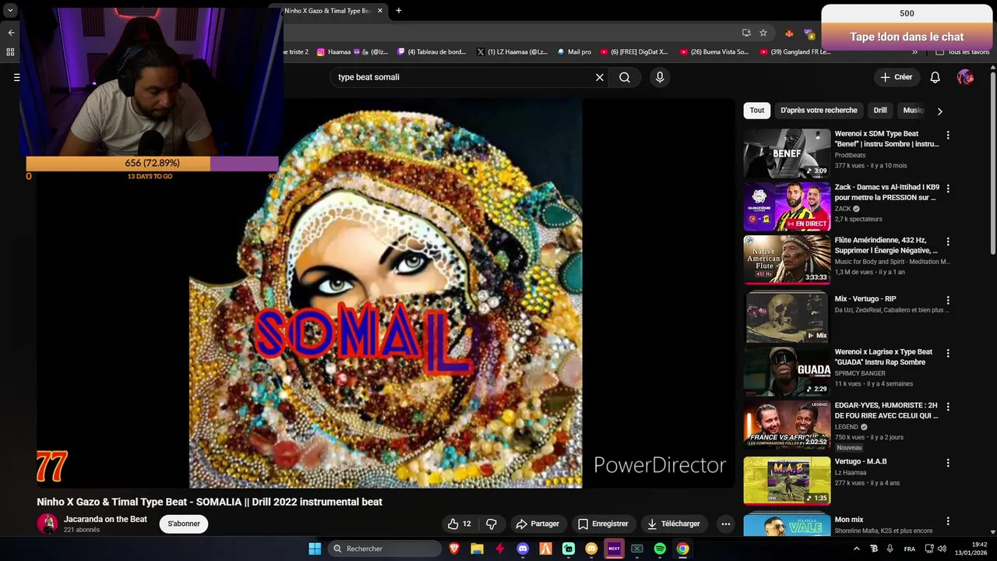
Task: Open Brave browser from the taskbar
Action: pos(454,549)
